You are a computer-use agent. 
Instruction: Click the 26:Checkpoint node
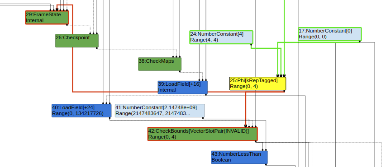(x=77, y=41)
